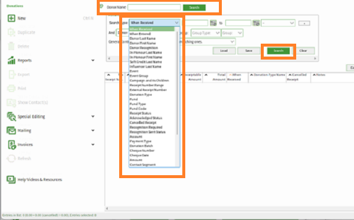The height and width of the screenshot is (220, 354).
Task: Click the Clear button
Action: pos(303,51)
